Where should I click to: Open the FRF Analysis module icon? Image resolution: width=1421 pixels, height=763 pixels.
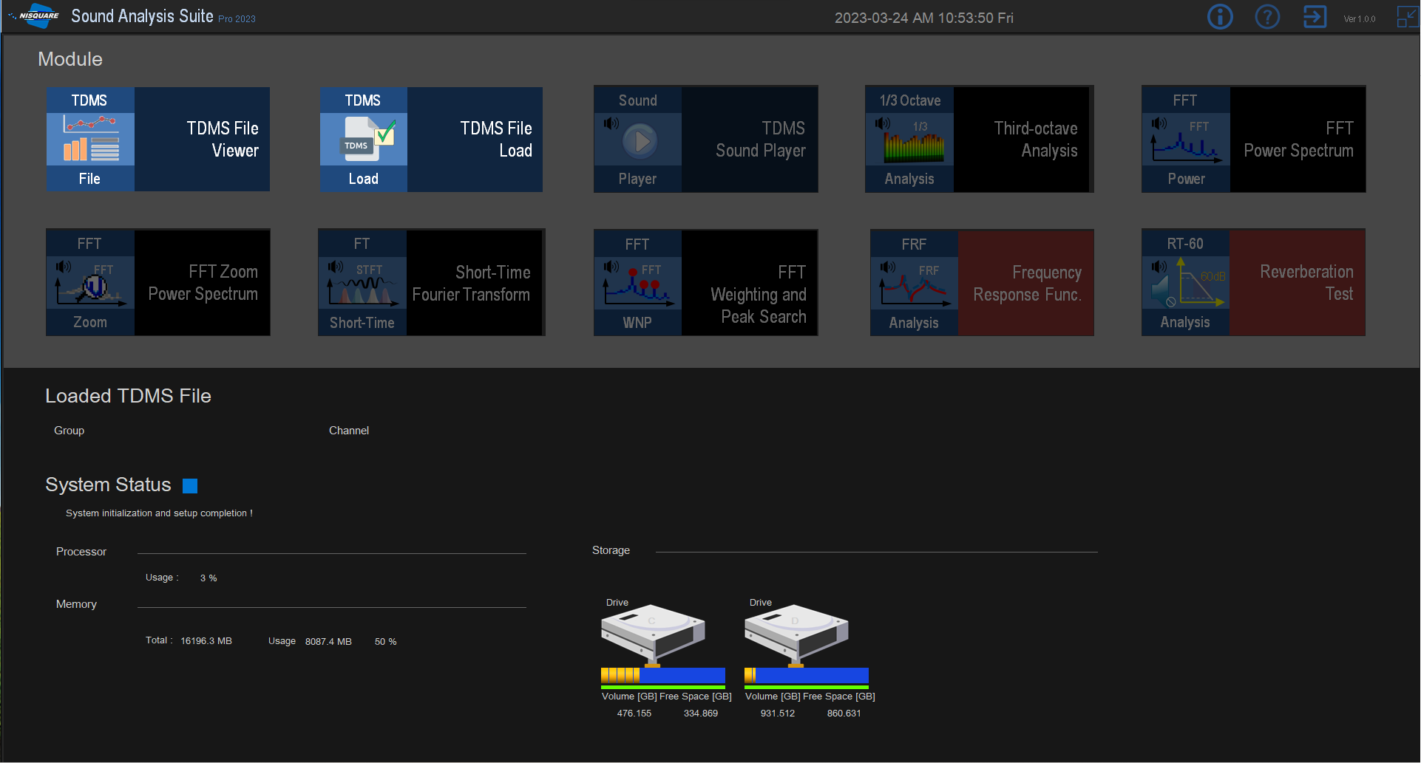[914, 283]
